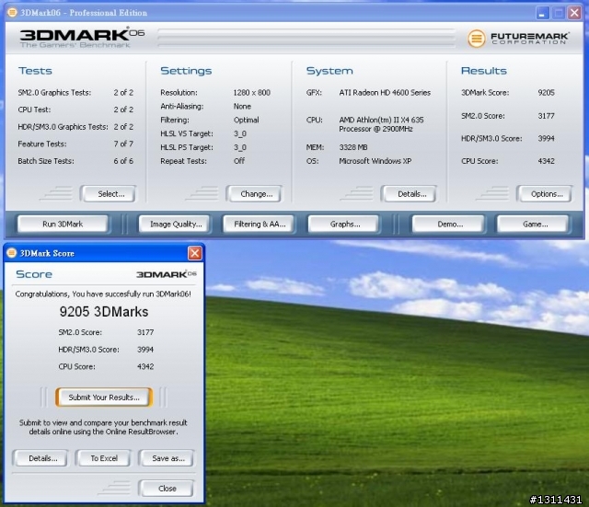Click the 3DMARK06 logo in header
Image resolution: width=589 pixels, height=507 pixels.
pos(82,38)
